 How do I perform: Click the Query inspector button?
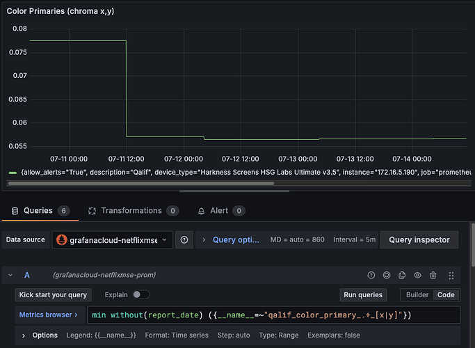pyautogui.click(x=419, y=240)
